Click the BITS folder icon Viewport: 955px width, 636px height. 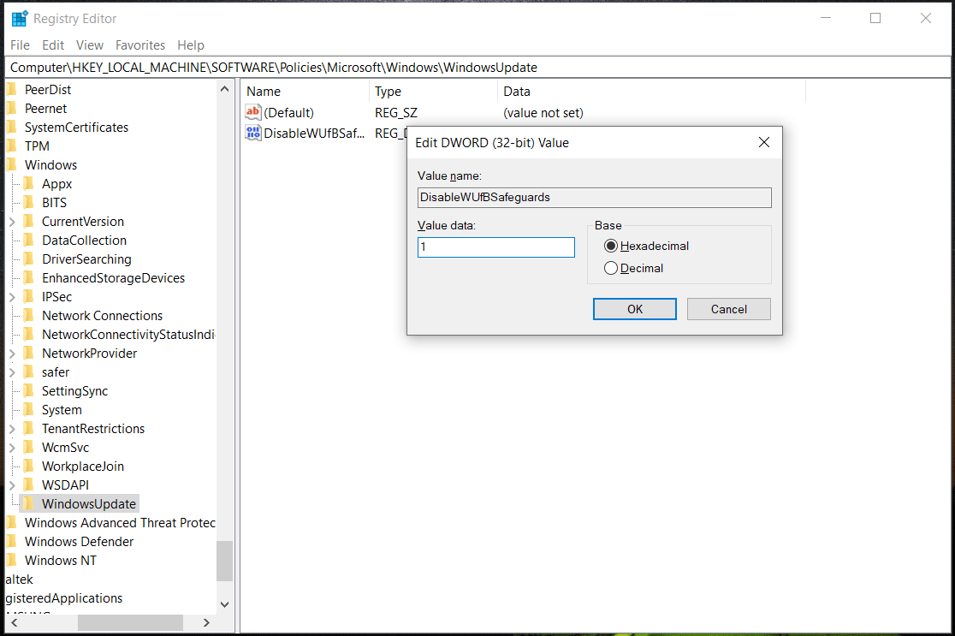pyautogui.click(x=28, y=203)
